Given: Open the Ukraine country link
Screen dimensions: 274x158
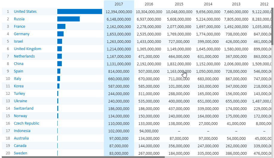Looking at the screenshot, I should point(20,101).
